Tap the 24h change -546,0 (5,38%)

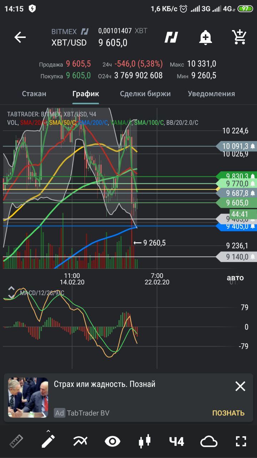(138, 64)
